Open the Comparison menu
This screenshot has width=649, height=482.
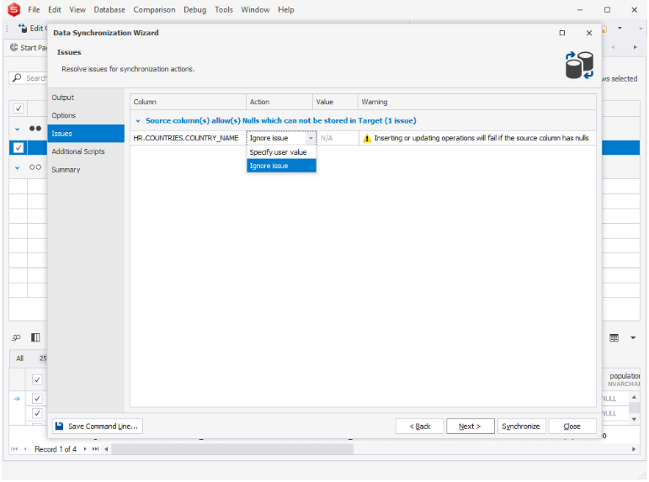(x=154, y=10)
